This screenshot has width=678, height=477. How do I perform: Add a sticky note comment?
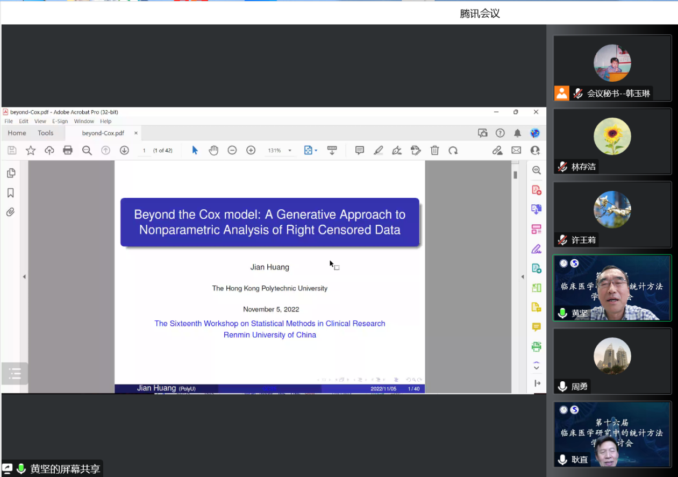coord(360,151)
